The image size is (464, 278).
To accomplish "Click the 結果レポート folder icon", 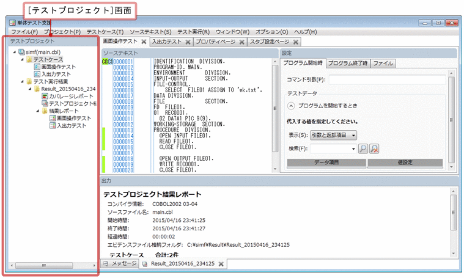I will 45,111.
